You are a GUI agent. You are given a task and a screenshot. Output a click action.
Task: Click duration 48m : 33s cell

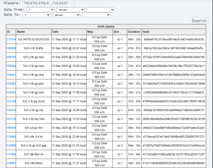[134, 39]
